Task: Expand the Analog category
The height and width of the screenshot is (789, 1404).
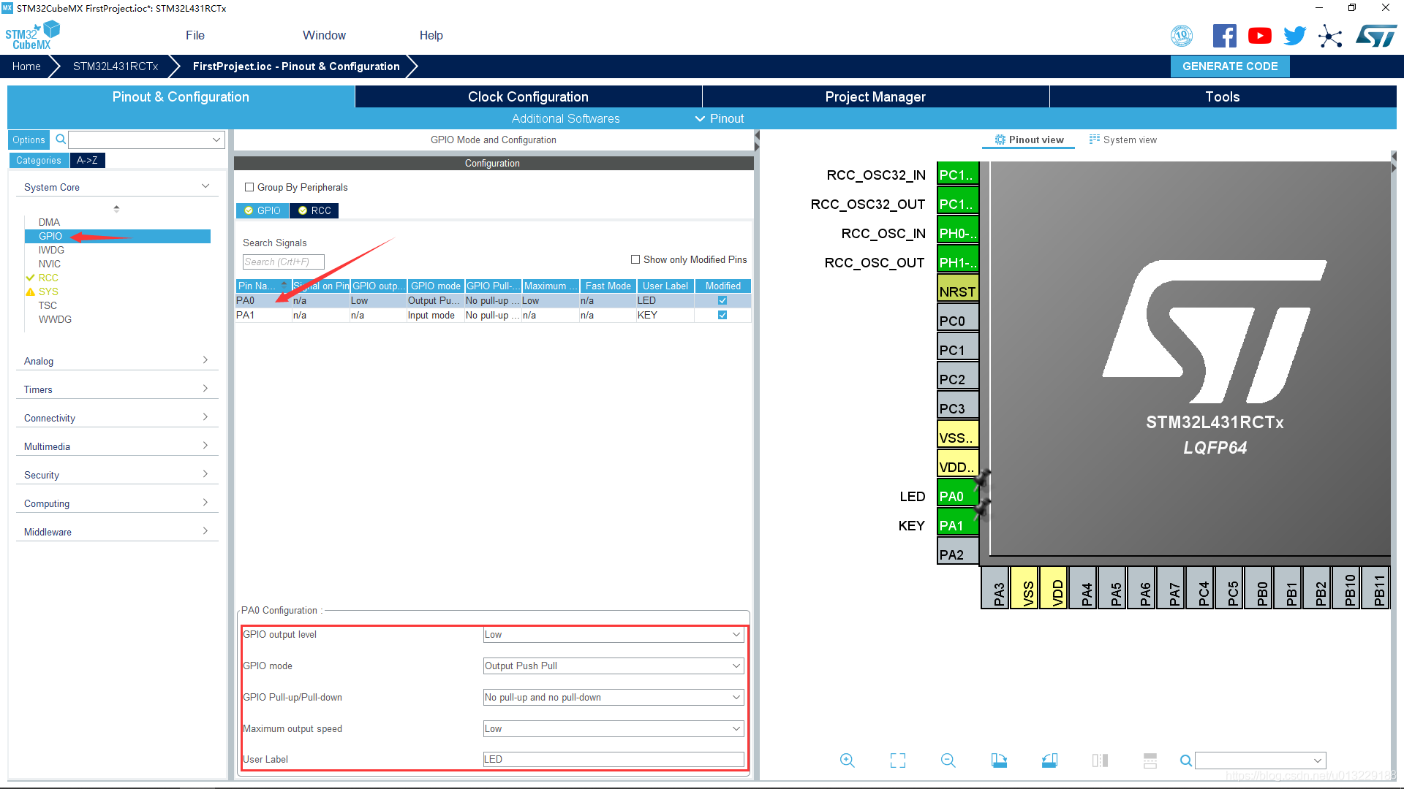Action: pyautogui.click(x=116, y=361)
